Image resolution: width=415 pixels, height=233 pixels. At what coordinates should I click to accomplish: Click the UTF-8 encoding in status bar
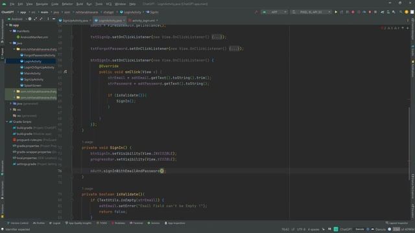click(301, 229)
